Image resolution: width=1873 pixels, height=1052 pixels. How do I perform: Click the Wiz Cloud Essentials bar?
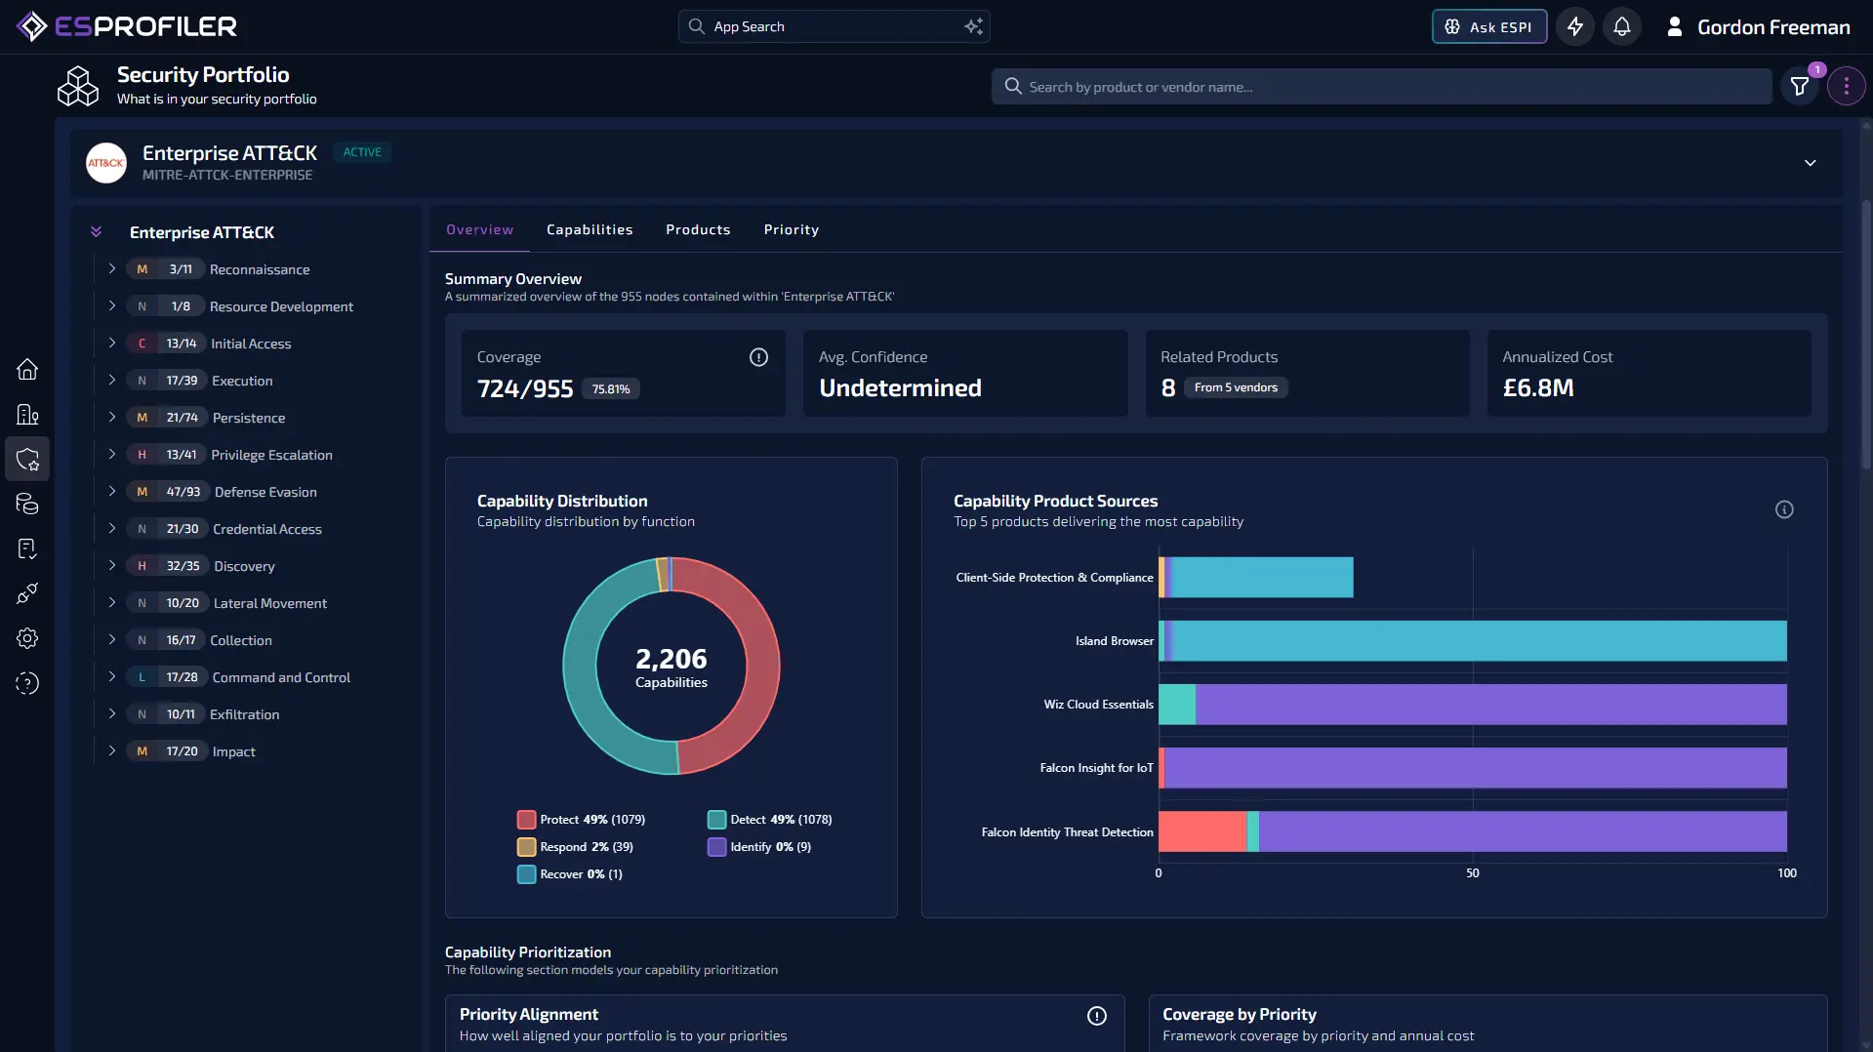tap(1472, 704)
